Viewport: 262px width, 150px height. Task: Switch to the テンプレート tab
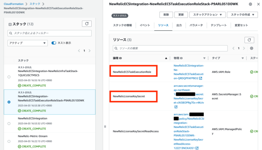coord(219,25)
